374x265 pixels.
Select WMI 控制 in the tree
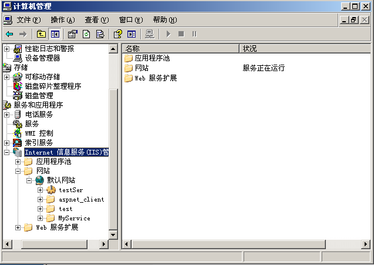coord(39,133)
